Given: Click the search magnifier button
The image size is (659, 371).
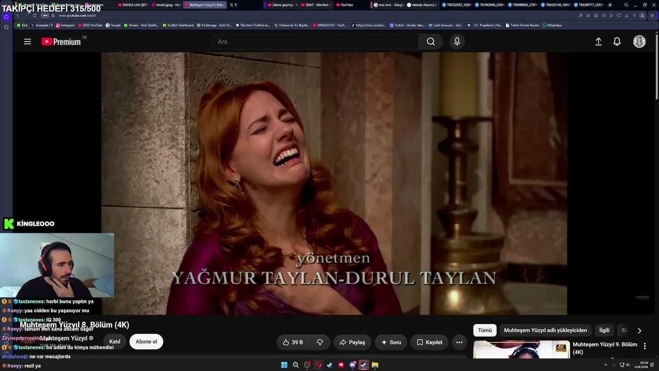Looking at the screenshot, I should (431, 42).
